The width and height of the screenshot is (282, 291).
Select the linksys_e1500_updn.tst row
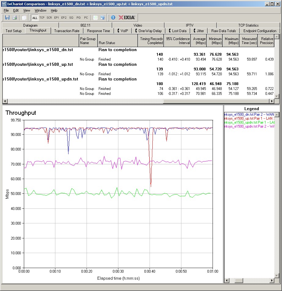click(139, 79)
